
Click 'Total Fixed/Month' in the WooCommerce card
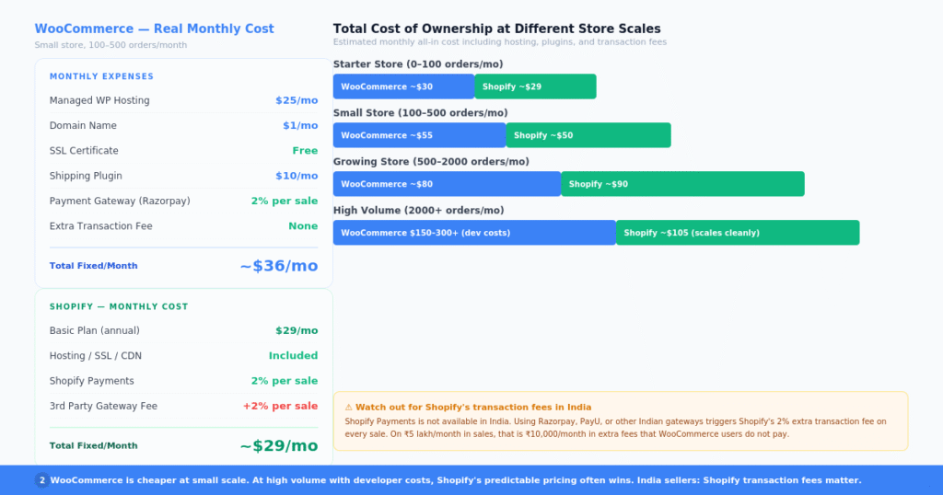pos(93,266)
